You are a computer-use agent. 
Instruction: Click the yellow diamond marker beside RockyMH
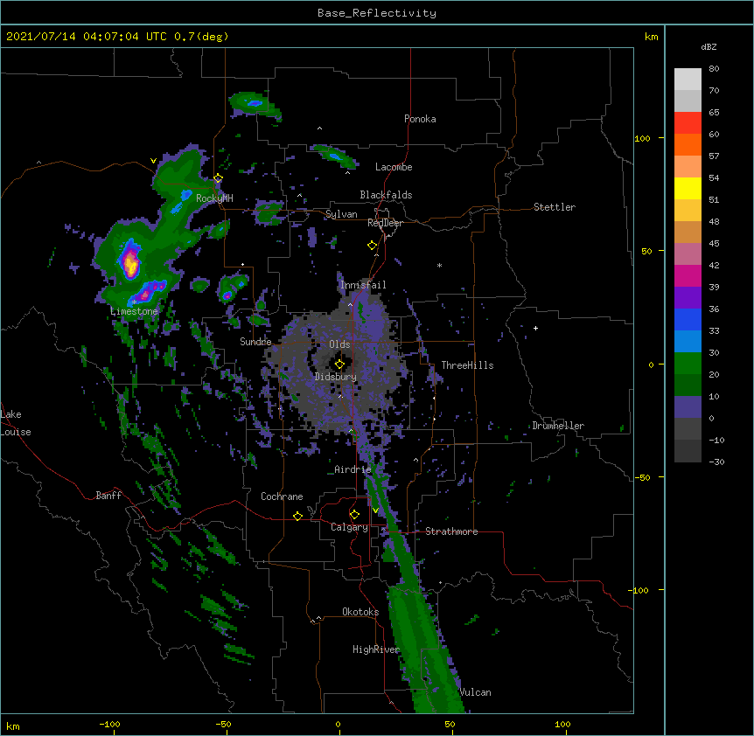click(218, 178)
